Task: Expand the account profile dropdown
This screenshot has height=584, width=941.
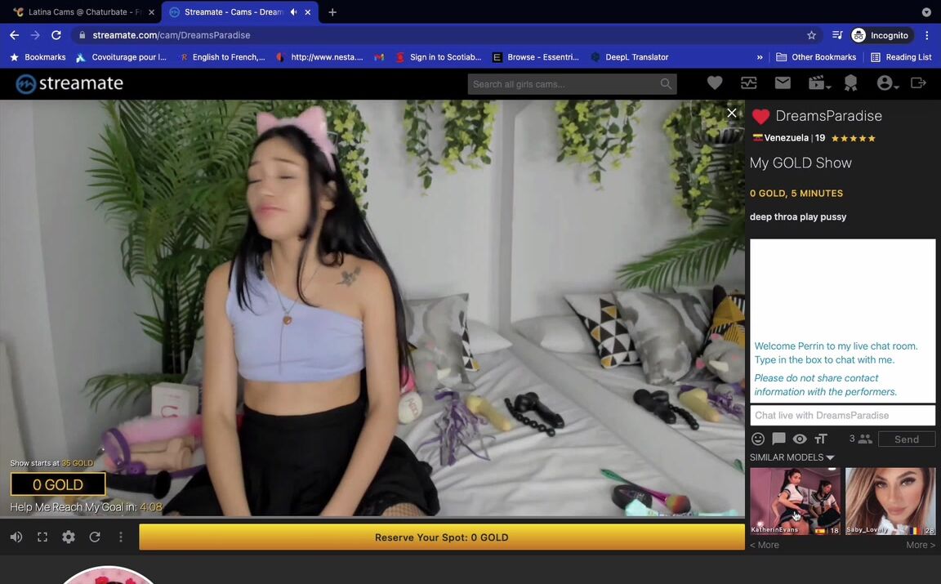Action: pyautogui.click(x=887, y=83)
